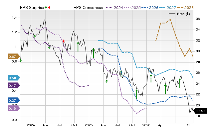Click the 20 price axis label
Screen dimensions: 213x127
click(198, 105)
